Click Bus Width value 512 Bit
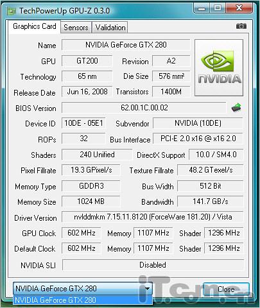 point(211,185)
